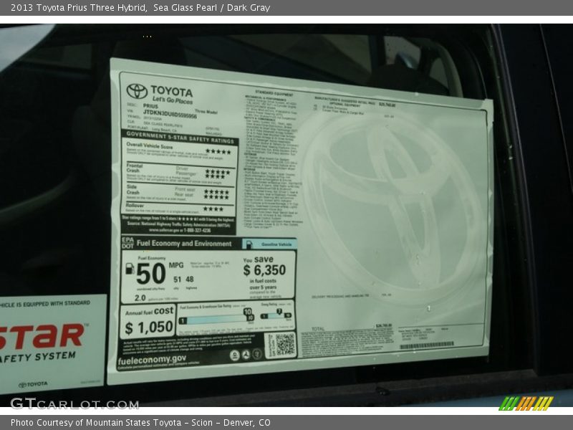573x430 pixels.
Task: Click the '$ 6,350' savings amount
Action: [x=264, y=270]
